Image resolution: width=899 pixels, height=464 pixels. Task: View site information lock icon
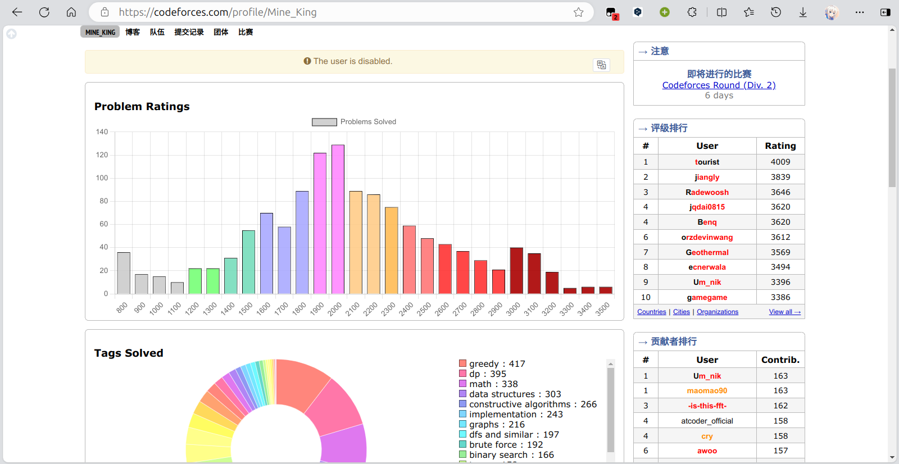[105, 12]
